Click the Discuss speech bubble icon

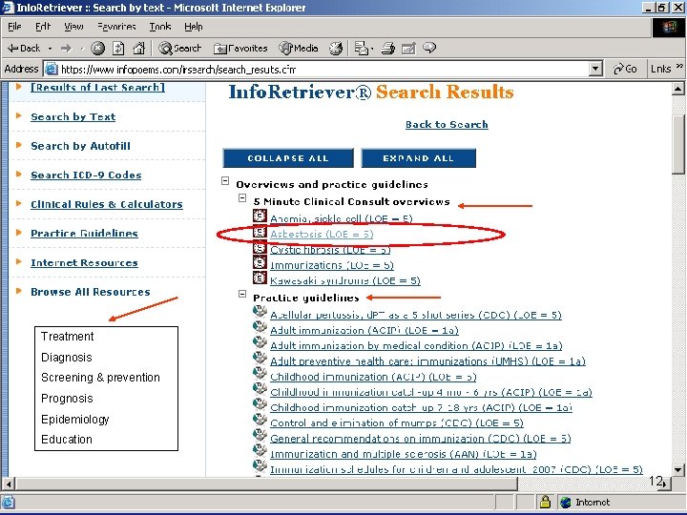click(x=429, y=48)
